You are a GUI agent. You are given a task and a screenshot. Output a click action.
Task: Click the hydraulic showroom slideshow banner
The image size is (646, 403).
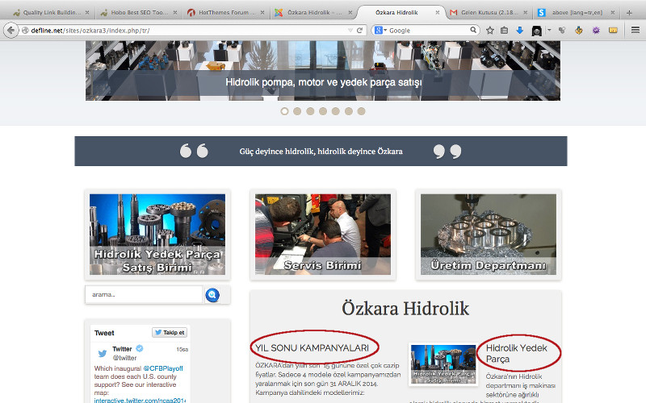pos(323,70)
